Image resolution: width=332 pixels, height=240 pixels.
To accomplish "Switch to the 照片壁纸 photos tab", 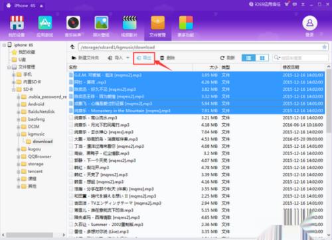I will point(101,26).
